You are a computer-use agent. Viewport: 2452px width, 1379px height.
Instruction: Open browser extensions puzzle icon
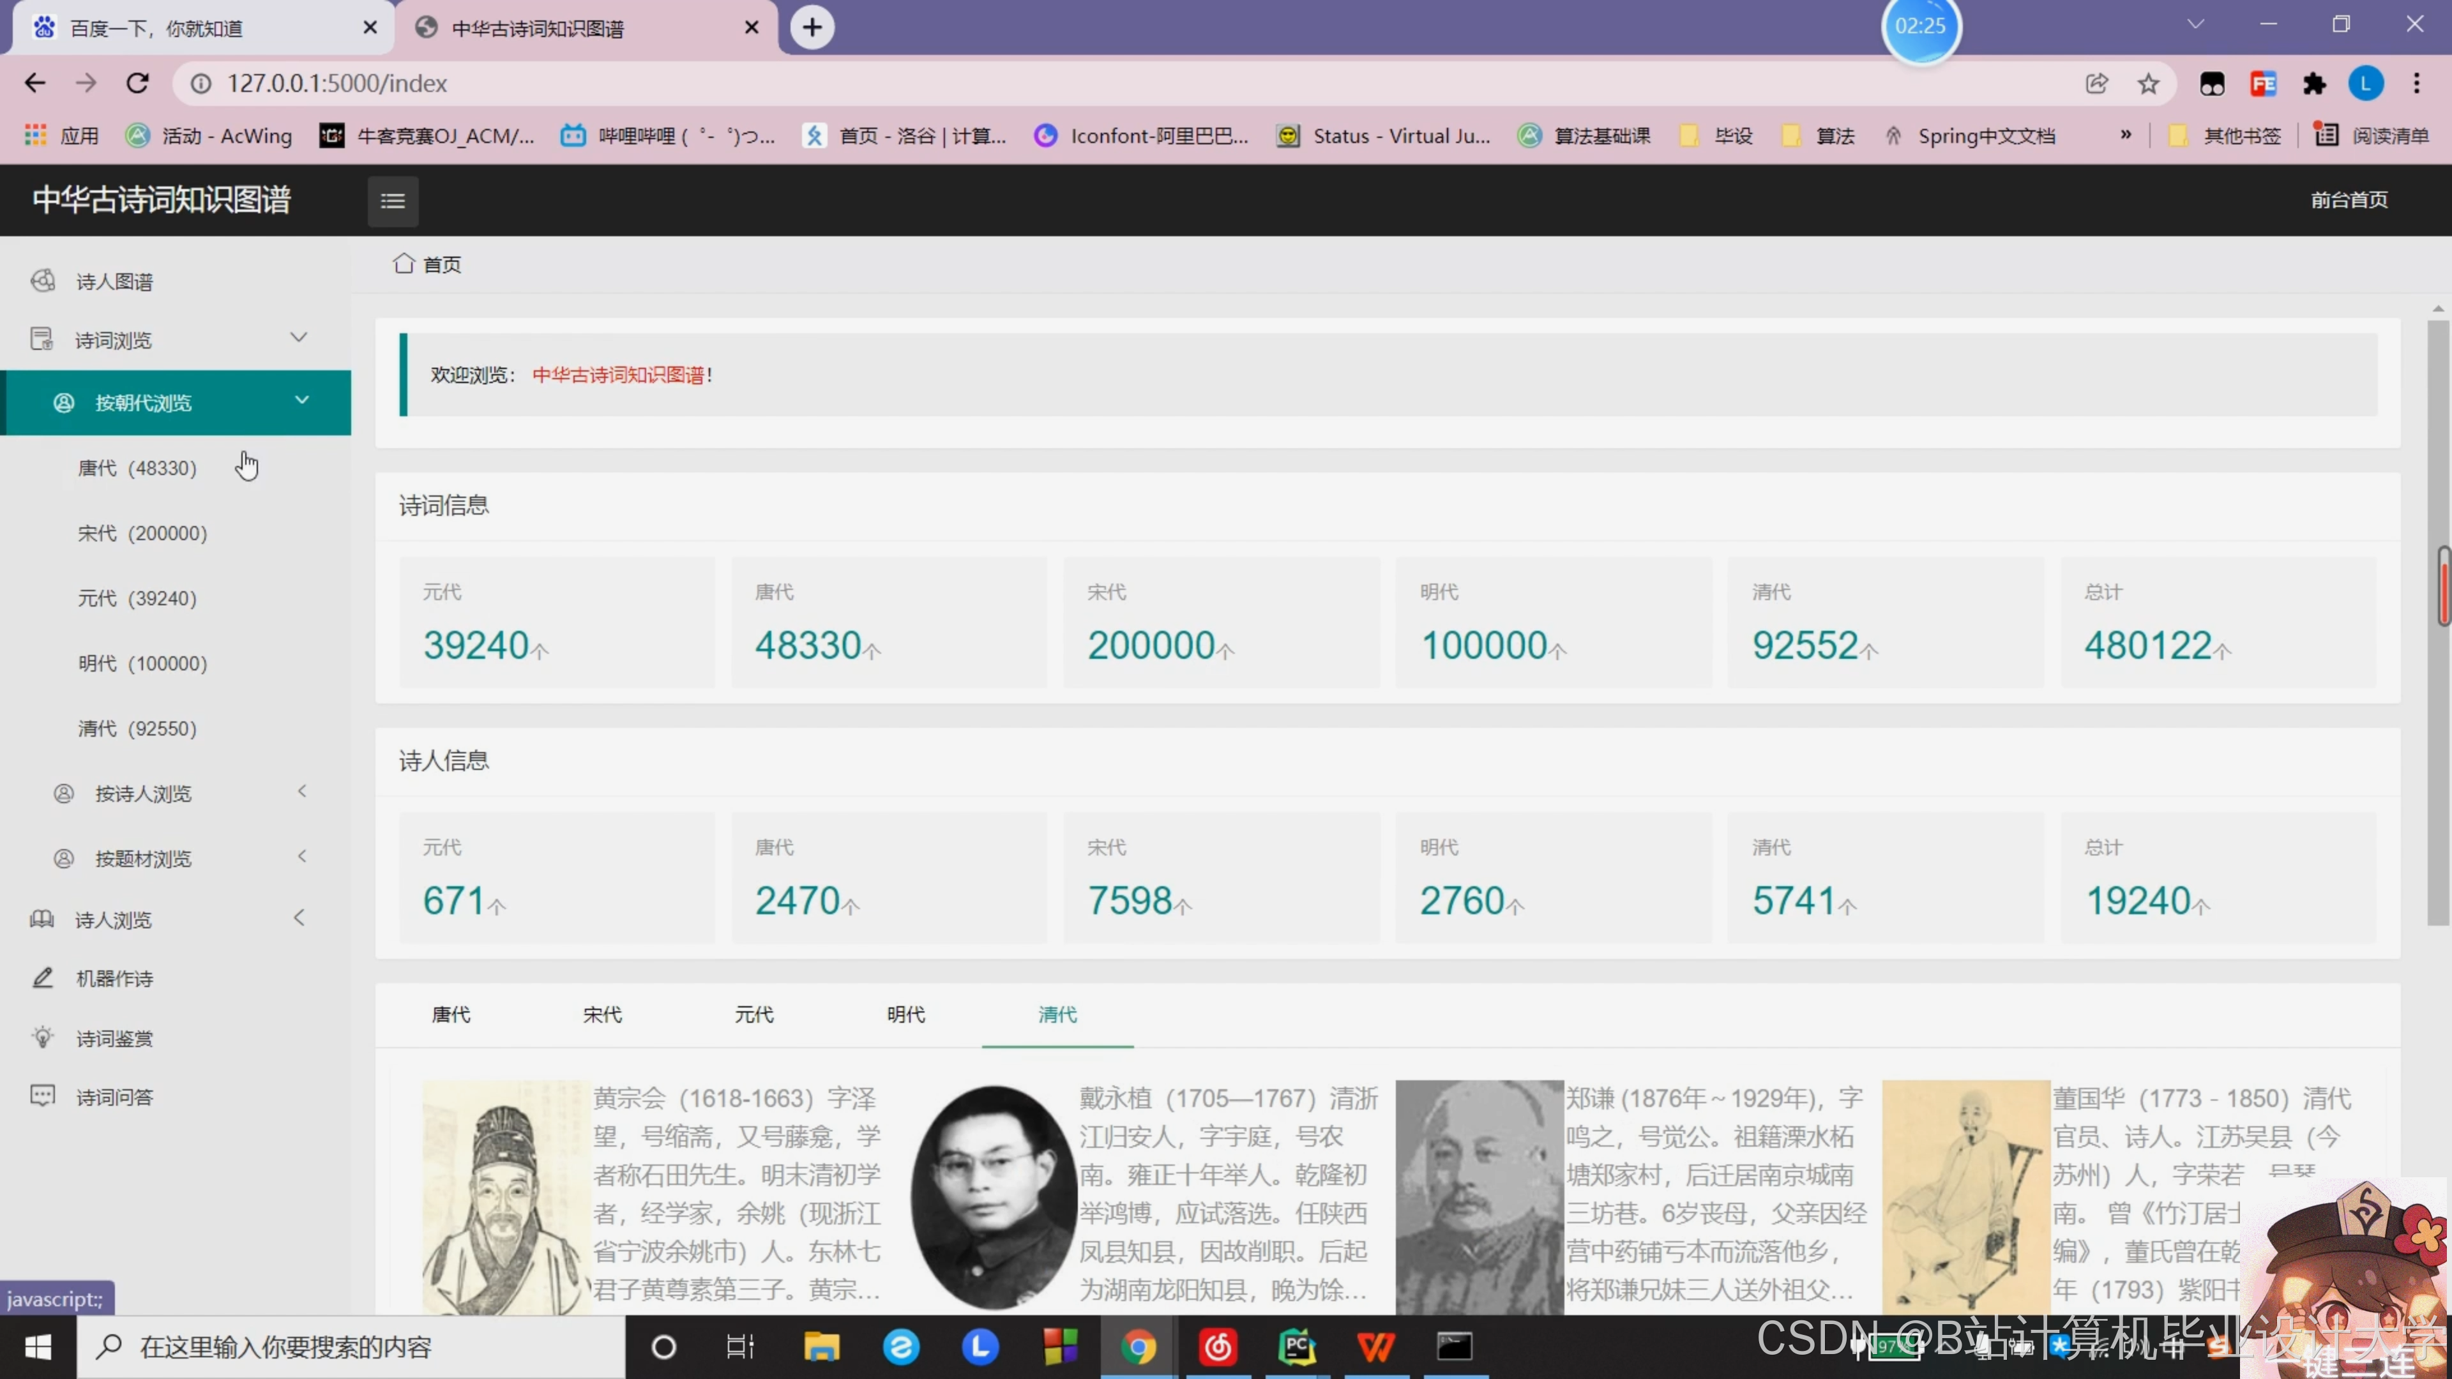(x=2314, y=84)
